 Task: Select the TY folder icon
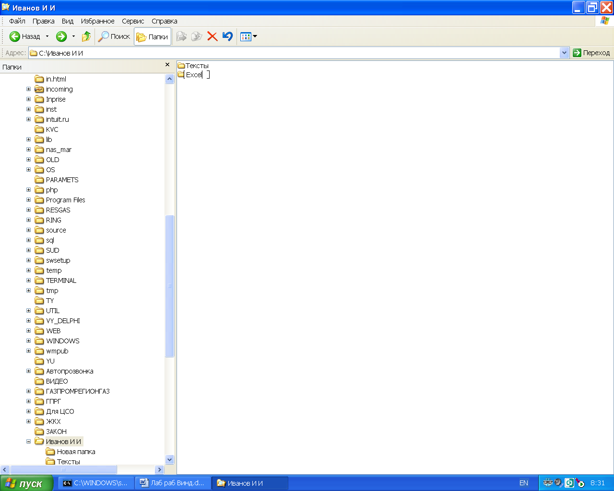click(39, 301)
